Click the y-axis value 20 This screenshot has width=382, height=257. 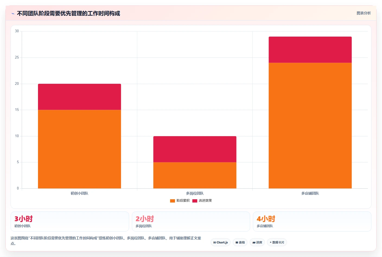(17, 84)
